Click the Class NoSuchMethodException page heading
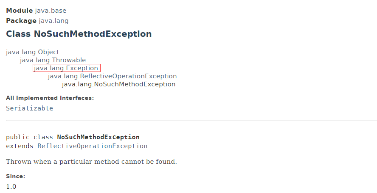This screenshot has height=193, width=377. click(79, 34)
